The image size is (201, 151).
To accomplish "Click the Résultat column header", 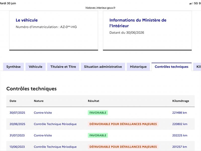I will pyautogui.click(x=93, y=101).
